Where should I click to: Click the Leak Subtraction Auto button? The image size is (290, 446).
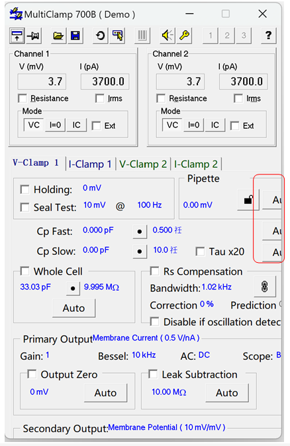coord(226,393)
